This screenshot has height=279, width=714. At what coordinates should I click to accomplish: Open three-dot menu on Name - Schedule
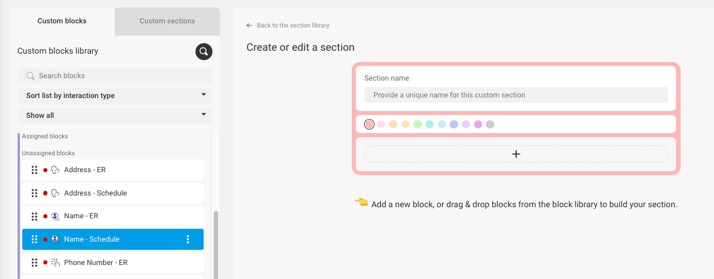click(188, 239)
